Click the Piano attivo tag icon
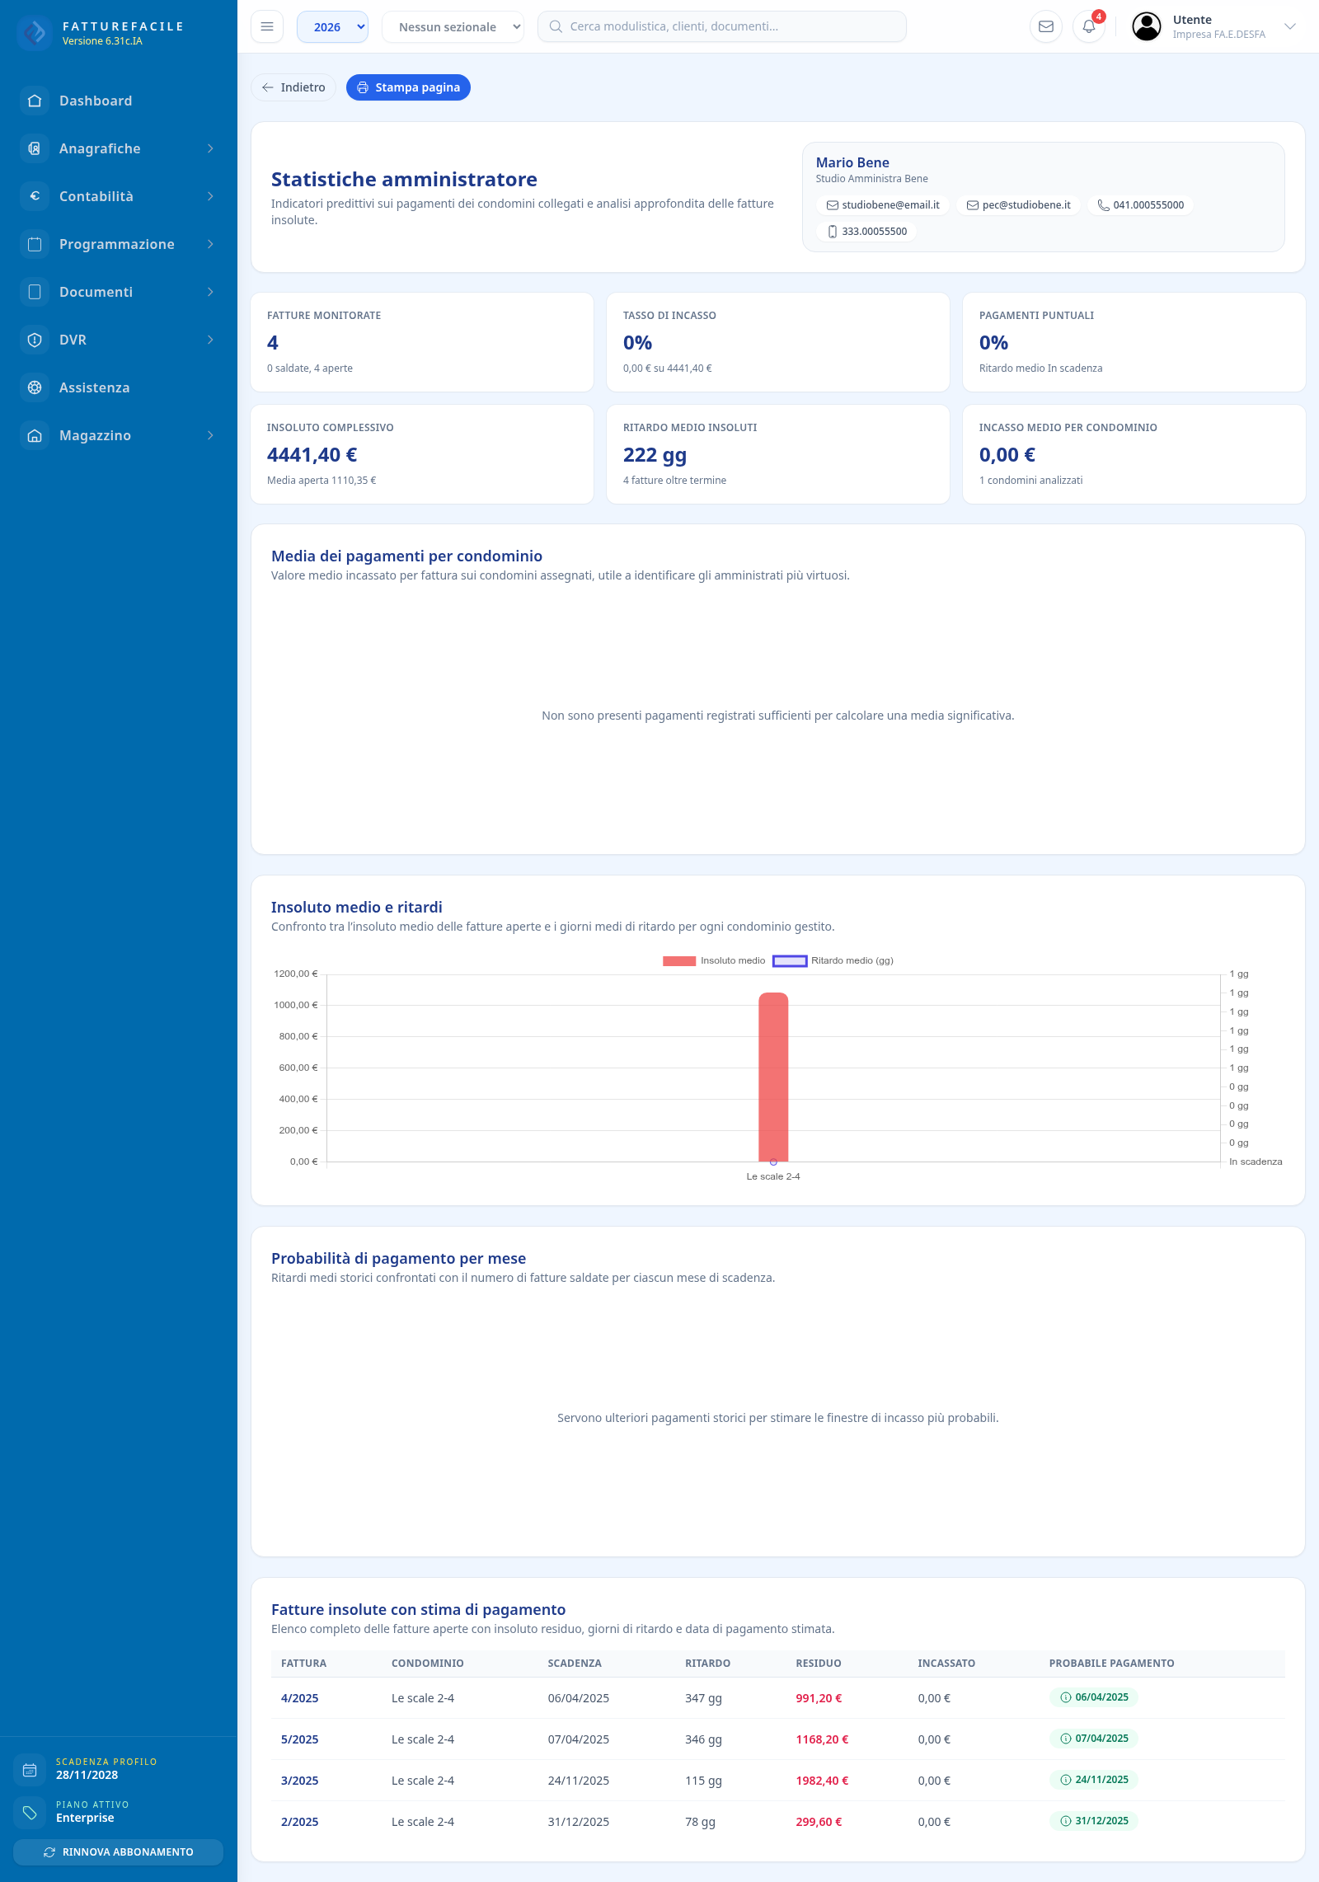 click(30, 1812)
